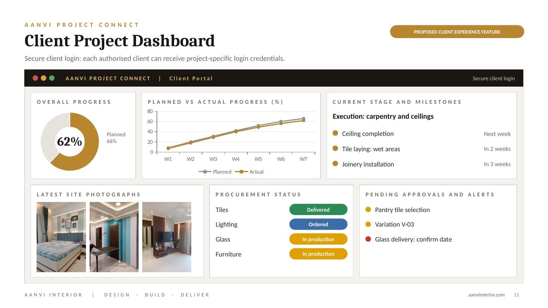Click the Proposed Client Experience Feature badge

click(457, 32)
